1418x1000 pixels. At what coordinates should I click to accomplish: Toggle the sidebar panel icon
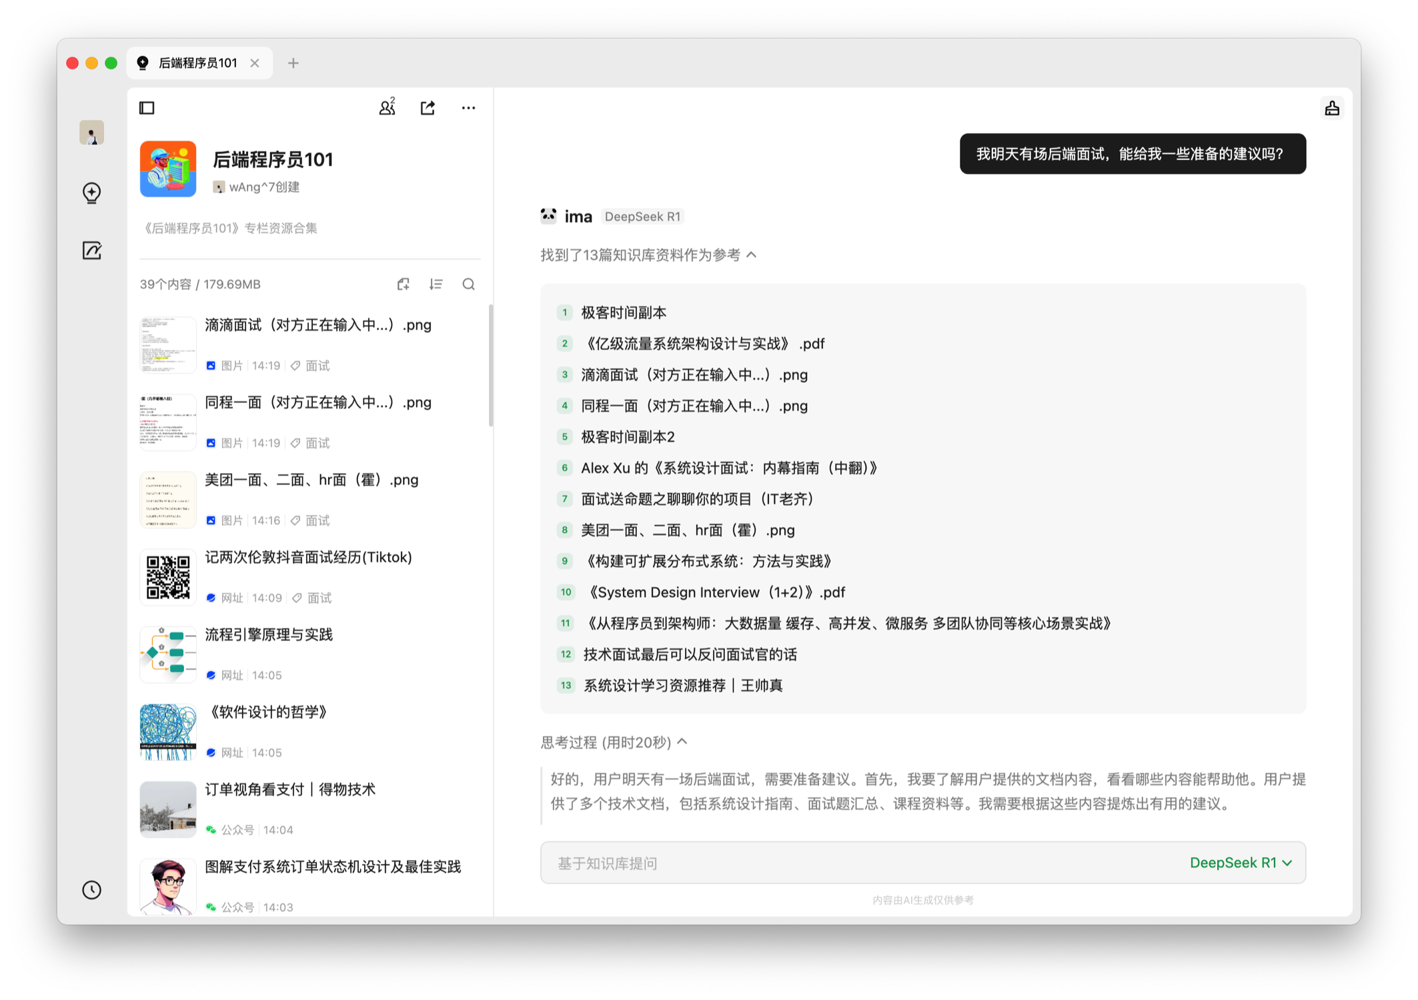point(147,108)
